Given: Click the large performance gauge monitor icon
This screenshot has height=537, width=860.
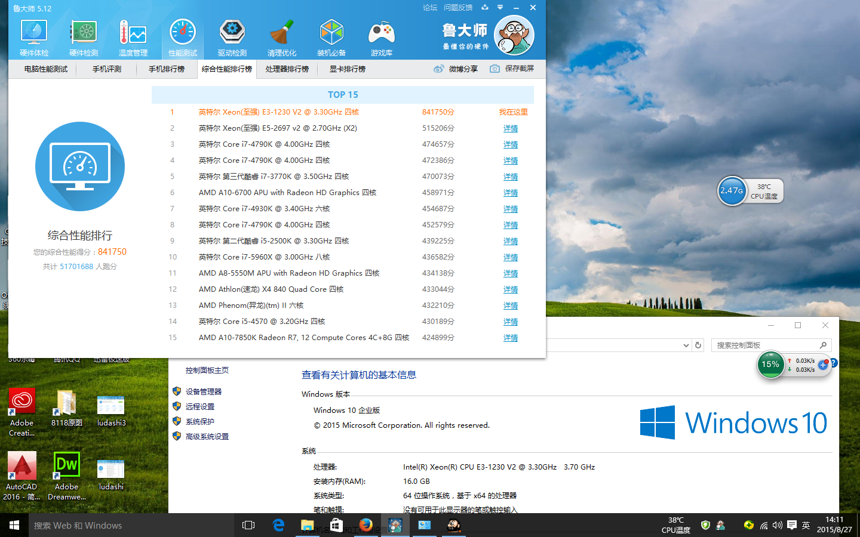Looking at the screenshot, I should (80, 166).
